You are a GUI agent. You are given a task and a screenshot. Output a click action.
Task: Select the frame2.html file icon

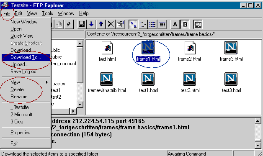(x=190, y=48)
